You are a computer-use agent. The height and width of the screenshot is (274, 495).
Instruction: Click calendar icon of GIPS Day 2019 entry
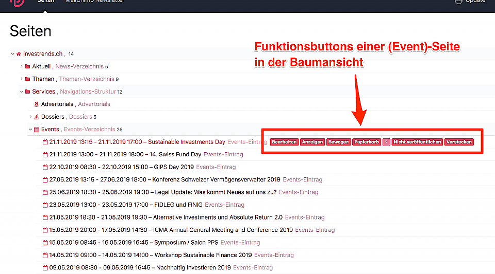pyautogui.click(x=45, y=167)
